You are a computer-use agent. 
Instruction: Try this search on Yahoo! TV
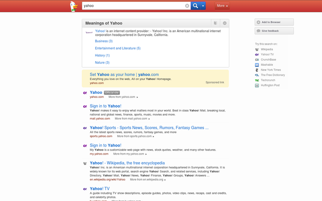pos(267,54)
